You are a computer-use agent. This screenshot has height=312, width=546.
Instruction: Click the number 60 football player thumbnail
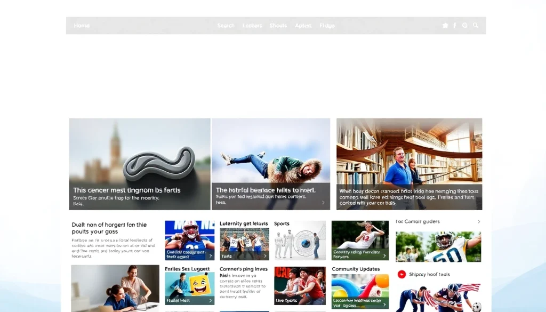pyautogui.click(x=438, y=245)
